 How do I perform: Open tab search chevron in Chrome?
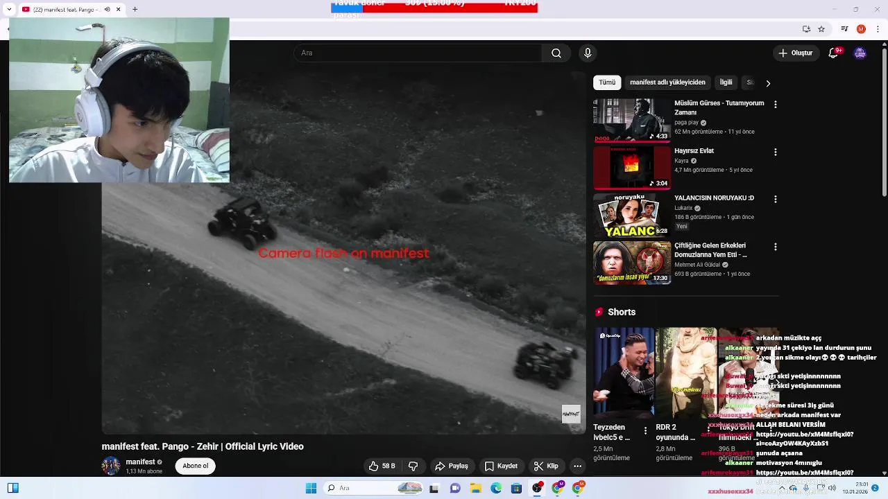[9, 9]
